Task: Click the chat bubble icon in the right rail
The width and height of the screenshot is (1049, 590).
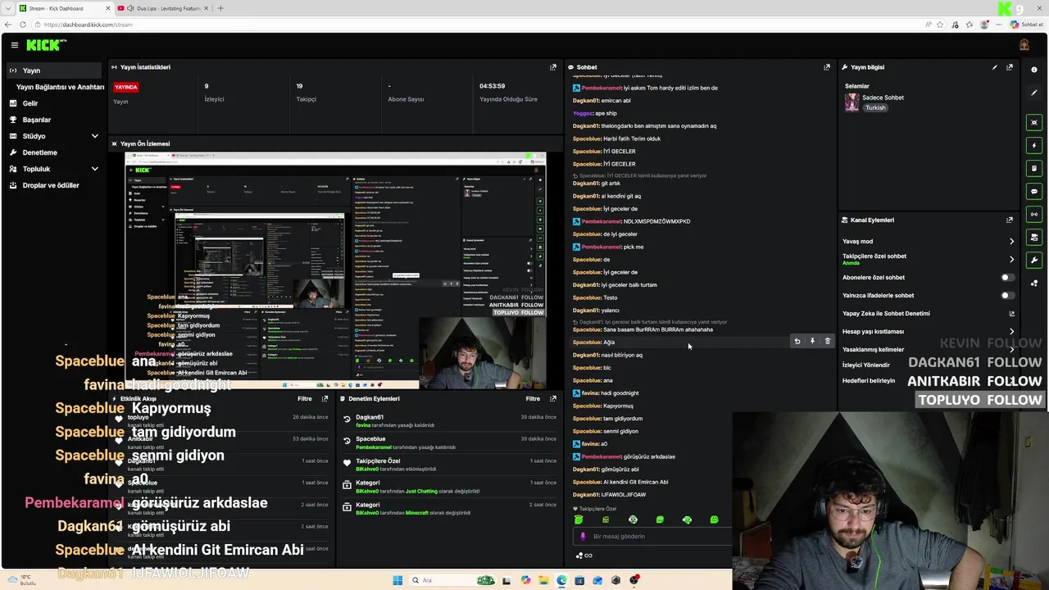Action: click(1033, 191)
